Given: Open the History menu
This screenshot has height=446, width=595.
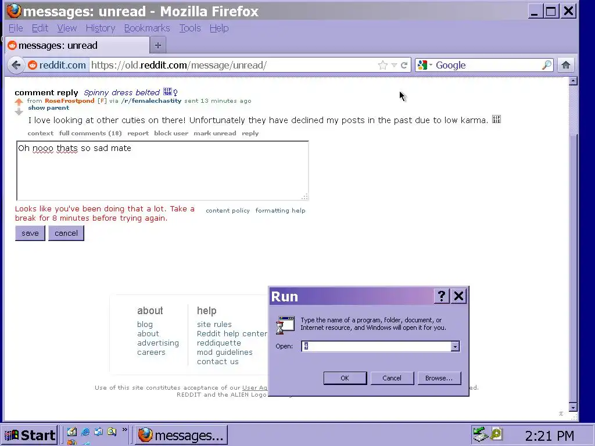Looking at the screenshot, I should 100,28.
